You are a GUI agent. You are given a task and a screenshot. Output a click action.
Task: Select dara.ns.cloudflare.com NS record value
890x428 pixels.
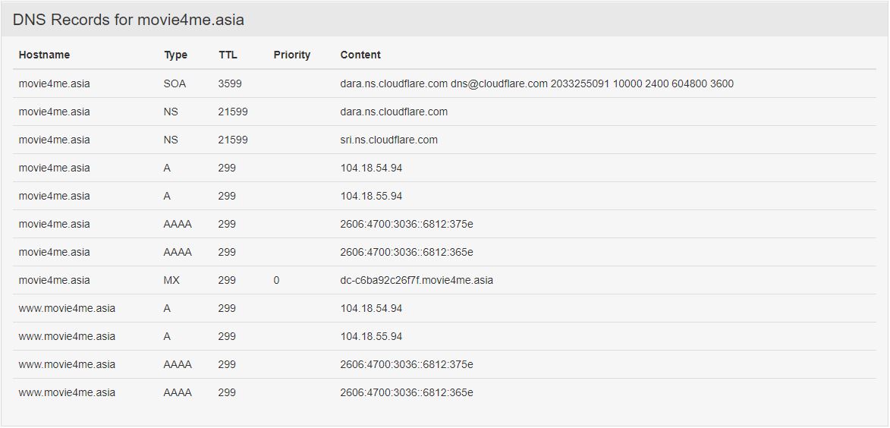[x=394, y=112]
